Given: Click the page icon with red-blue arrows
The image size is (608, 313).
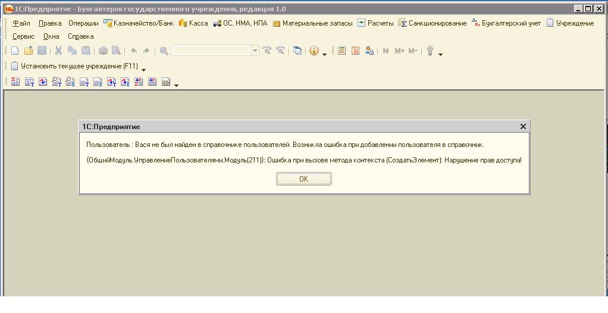Looking at the screenshot, I should [43, 82].
